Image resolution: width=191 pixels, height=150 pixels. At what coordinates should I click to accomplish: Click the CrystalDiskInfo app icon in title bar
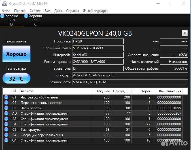(x=5, y=3)
